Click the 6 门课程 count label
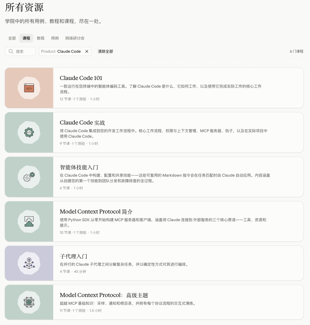310x325 pixels. tap(297, 51)
